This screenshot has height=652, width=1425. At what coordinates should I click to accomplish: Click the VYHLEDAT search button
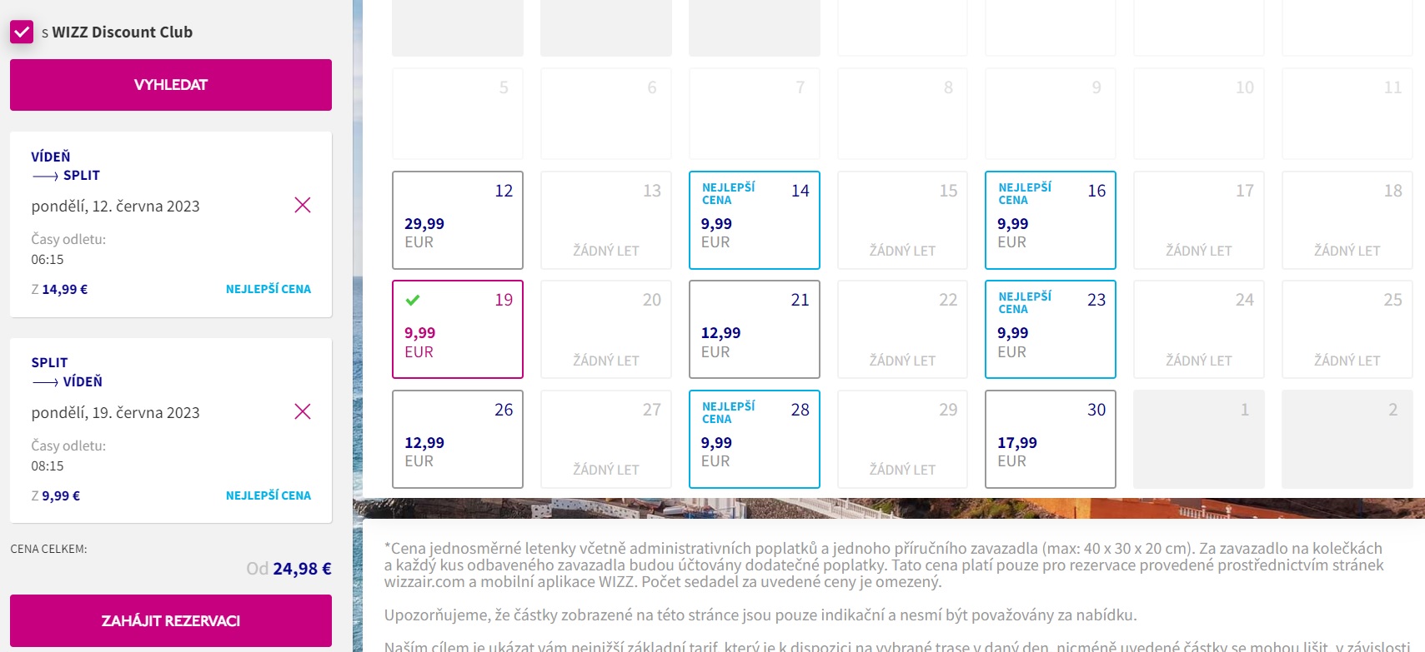click(171, 85)
